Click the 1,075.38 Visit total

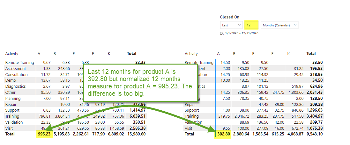(x=315, y=128)
